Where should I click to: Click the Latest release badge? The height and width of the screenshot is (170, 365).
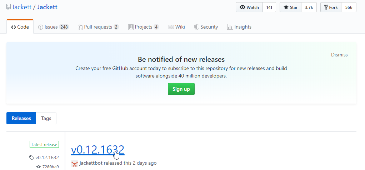tap(44, 144)
